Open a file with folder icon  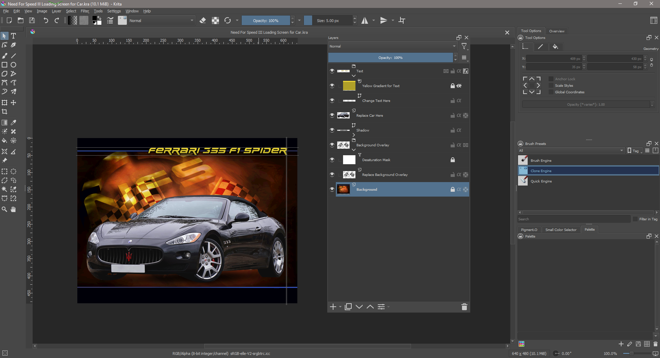(21, 21)
